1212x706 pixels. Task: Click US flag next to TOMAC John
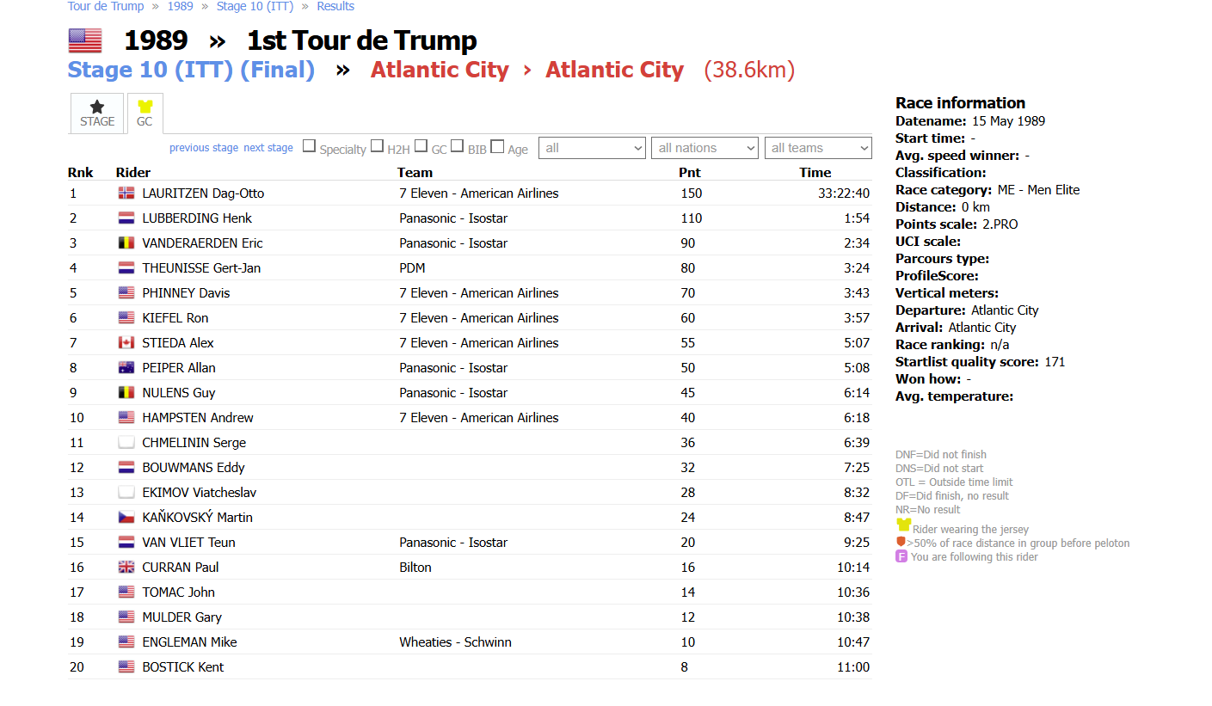pos(126,592)
